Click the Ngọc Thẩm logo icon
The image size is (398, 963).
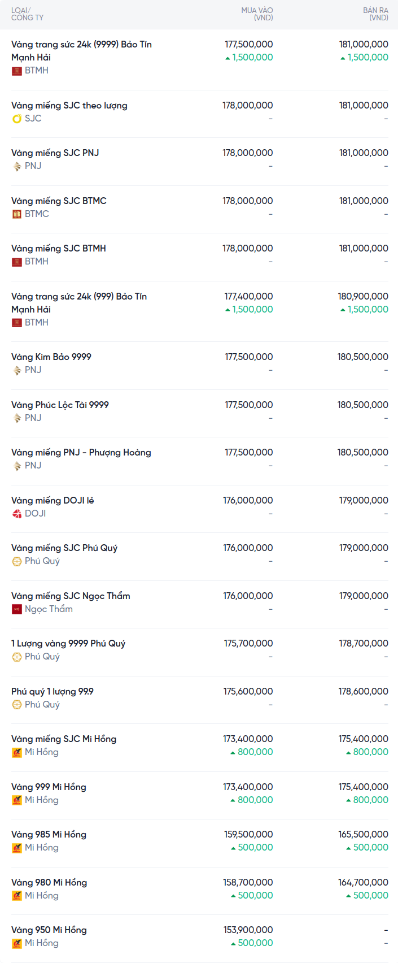(x=17, y=609)
